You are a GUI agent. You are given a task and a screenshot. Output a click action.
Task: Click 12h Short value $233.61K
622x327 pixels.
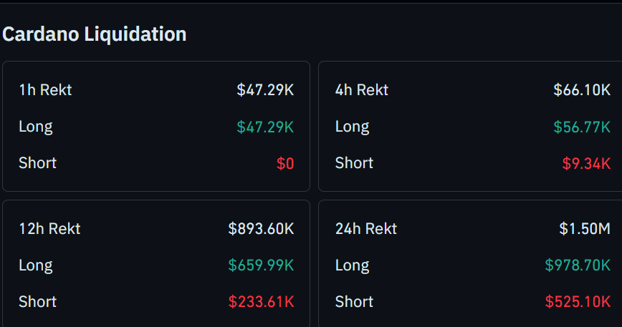coord(261,302)
